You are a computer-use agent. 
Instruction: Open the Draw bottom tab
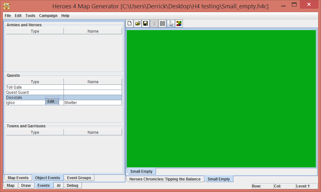(26, 186)
